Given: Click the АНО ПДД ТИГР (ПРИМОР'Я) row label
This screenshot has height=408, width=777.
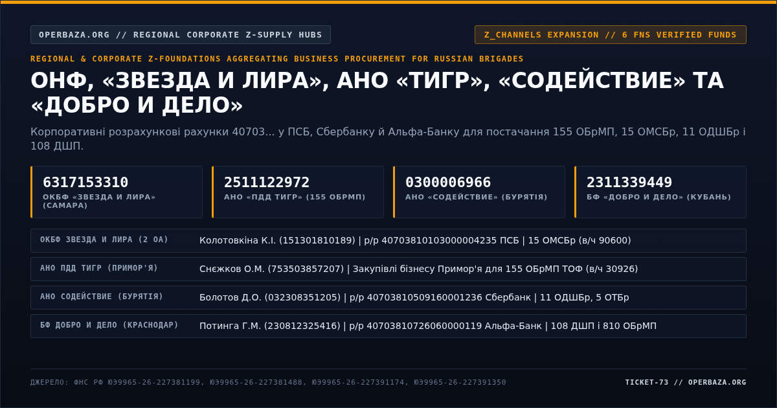Looking at the screenshot, I should tap(99, 268).
